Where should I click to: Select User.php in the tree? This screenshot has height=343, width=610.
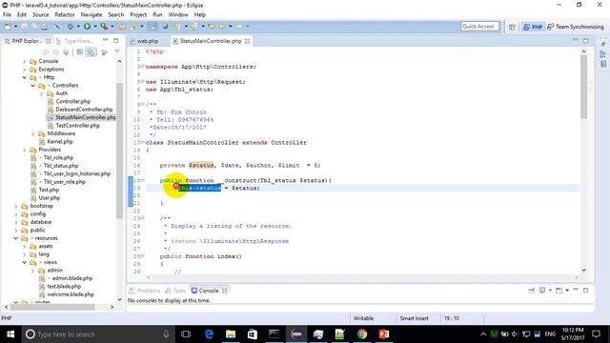[49, 198]
